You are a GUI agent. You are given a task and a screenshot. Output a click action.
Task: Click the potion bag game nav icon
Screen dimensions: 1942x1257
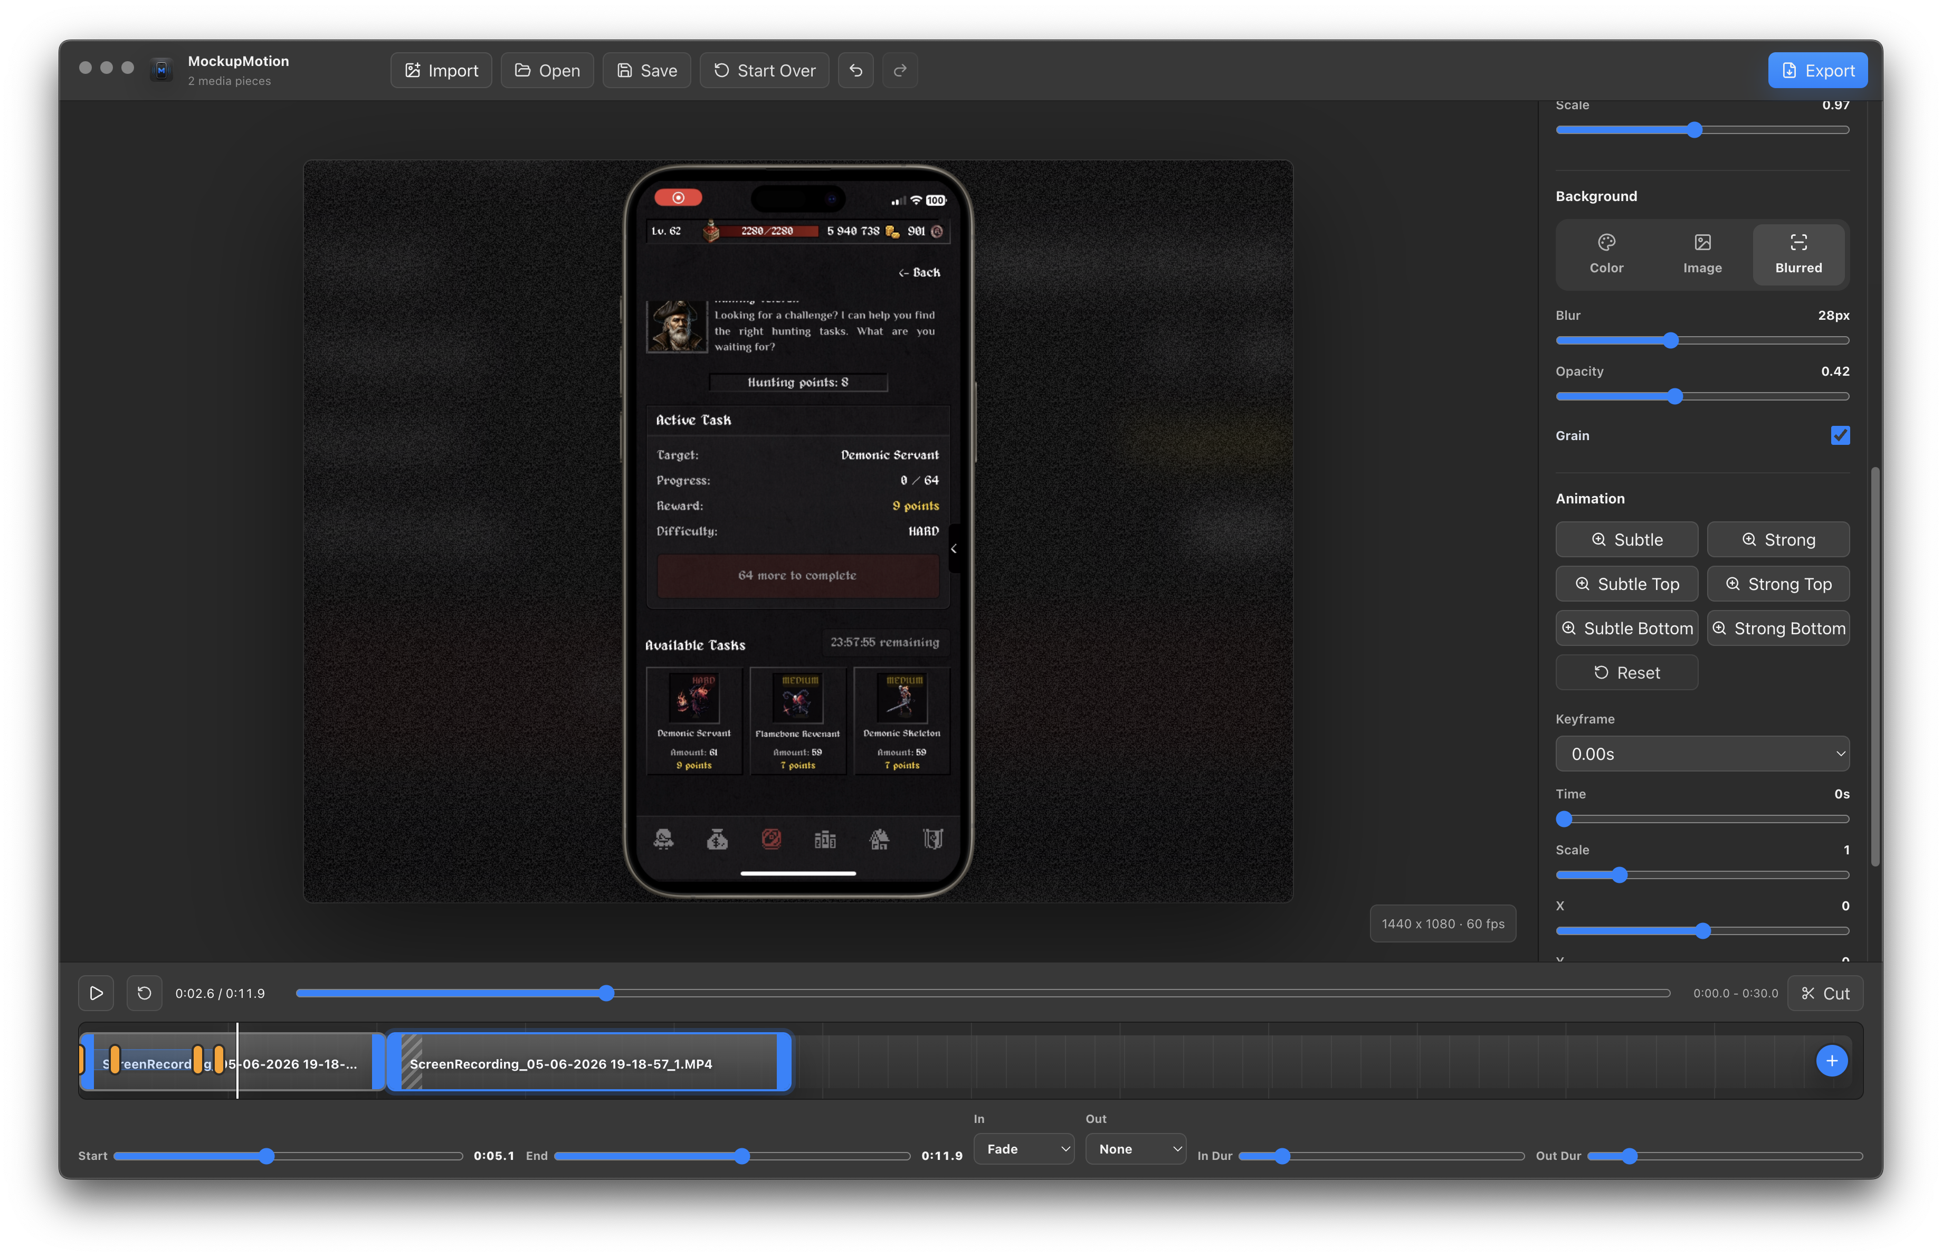point(717,839)
